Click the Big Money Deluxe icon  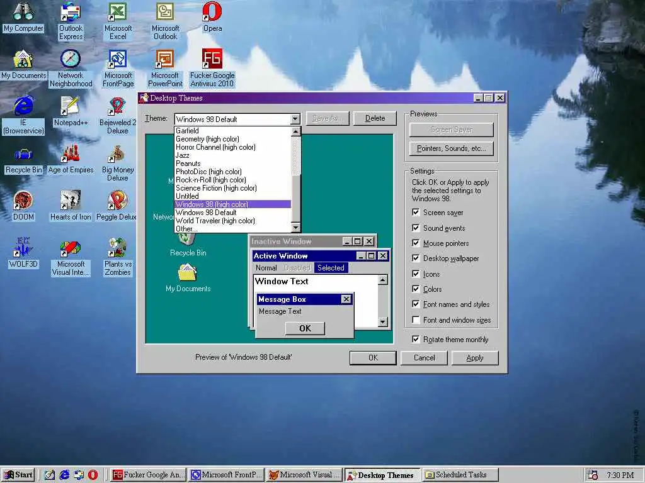tap(118, 163)
